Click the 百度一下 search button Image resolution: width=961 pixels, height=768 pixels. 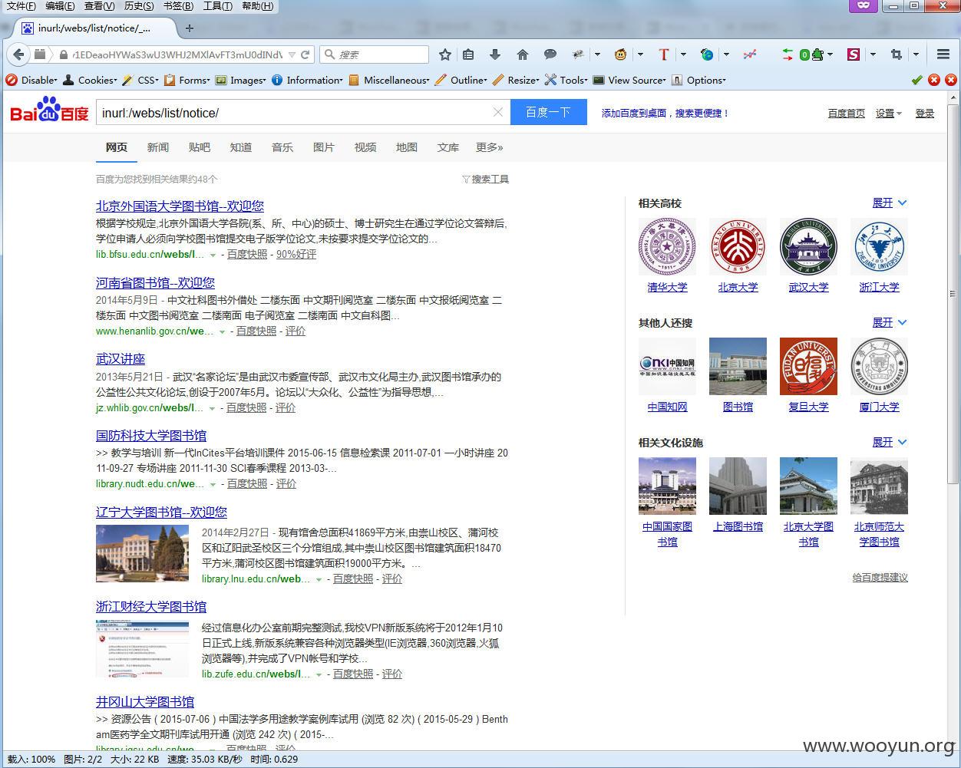click(x=549, y=112)
